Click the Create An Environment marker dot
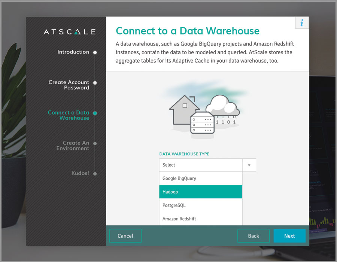This screenshot has width=337, height=262. coord(95,143)
